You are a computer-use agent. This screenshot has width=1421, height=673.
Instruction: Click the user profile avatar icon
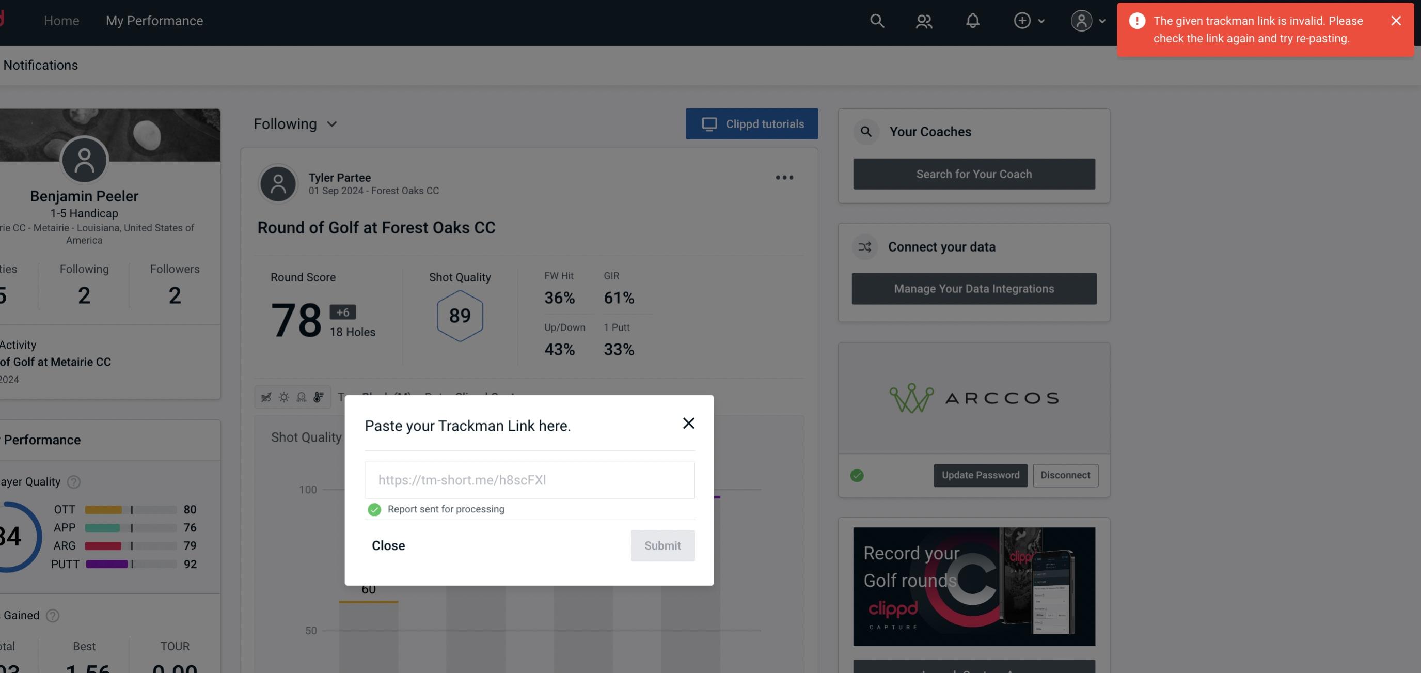[1081, 20]
